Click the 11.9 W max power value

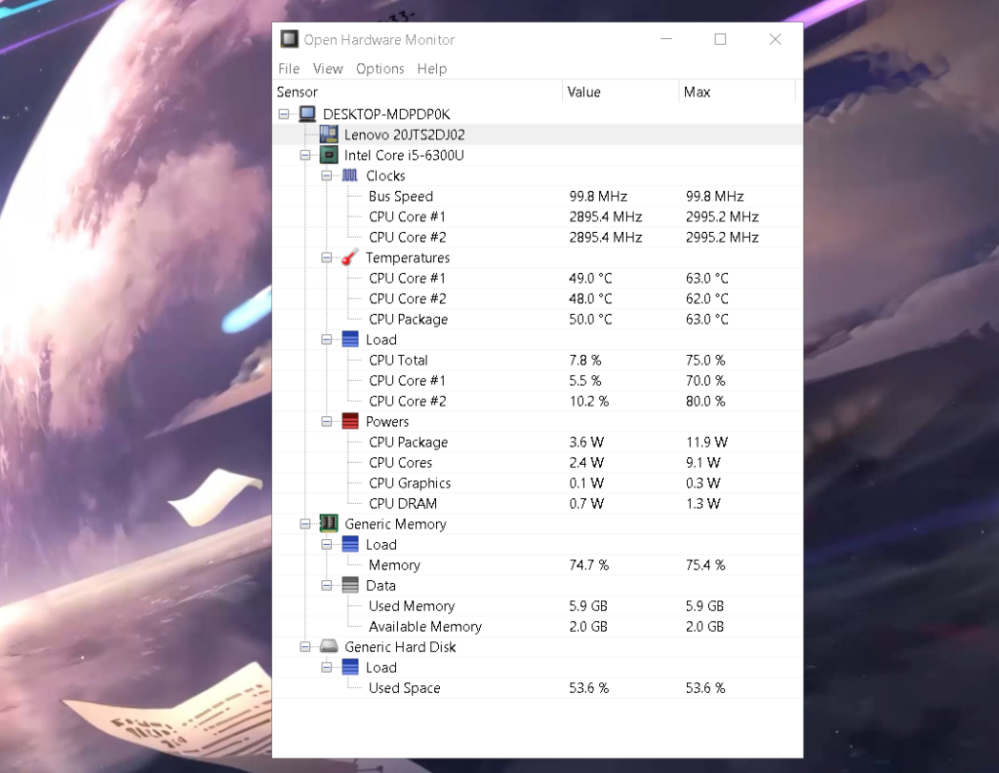tap(706, 442)
